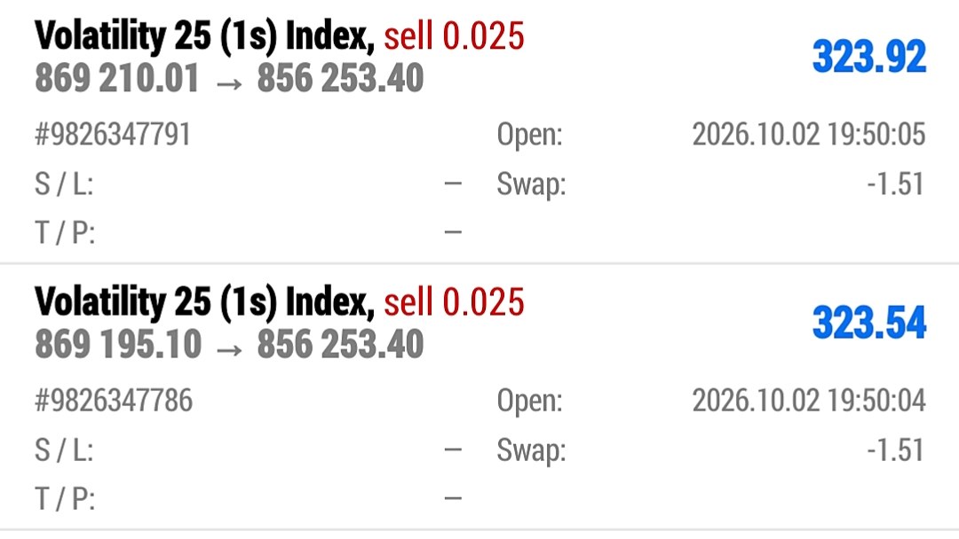Click open time 2026.10.02 19:50:04
959x539 pixels.
pyautogui.click(x=809, y=401)
